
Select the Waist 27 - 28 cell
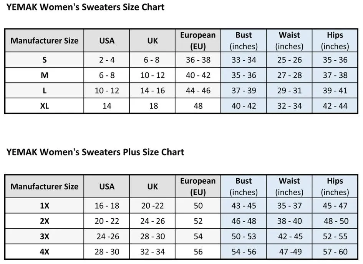289,75
